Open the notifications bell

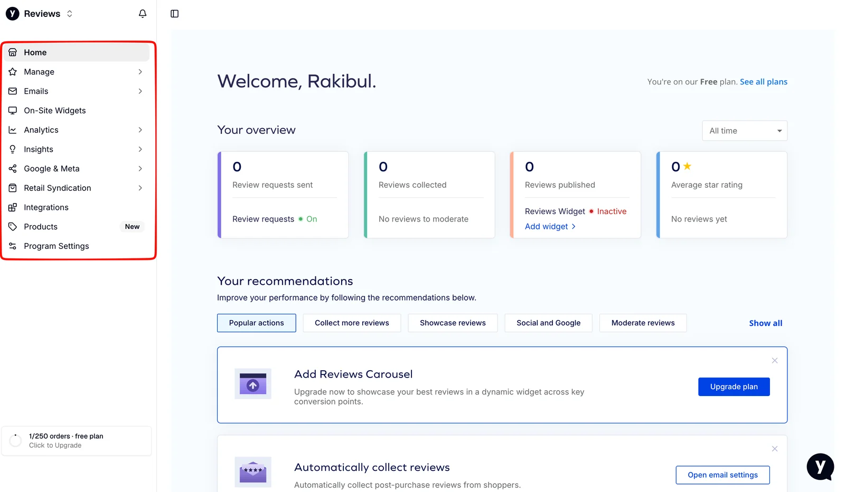tap(143, 14)
